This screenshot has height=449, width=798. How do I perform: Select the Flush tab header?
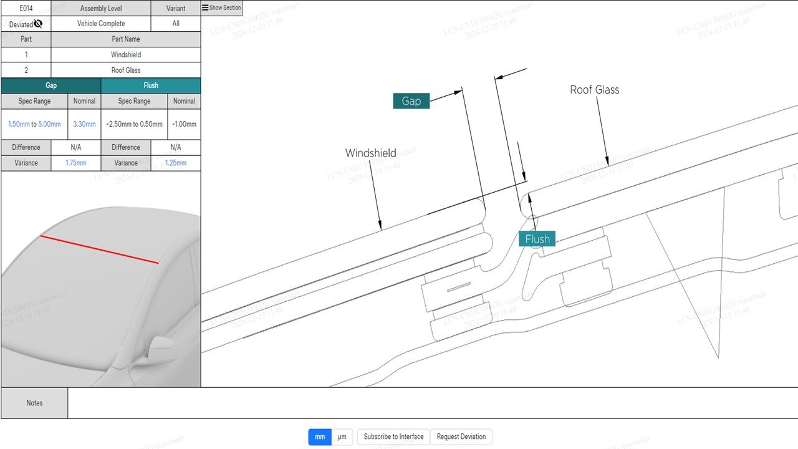[151, 85]
